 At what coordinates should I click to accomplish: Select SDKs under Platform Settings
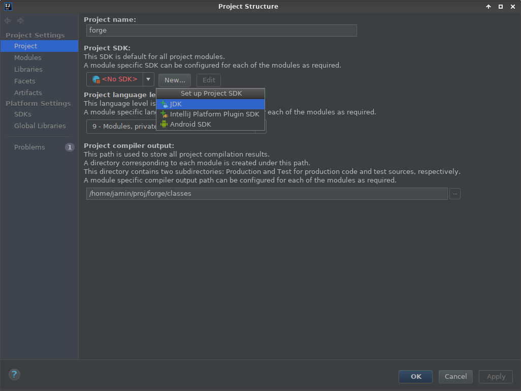coord(23,114)
